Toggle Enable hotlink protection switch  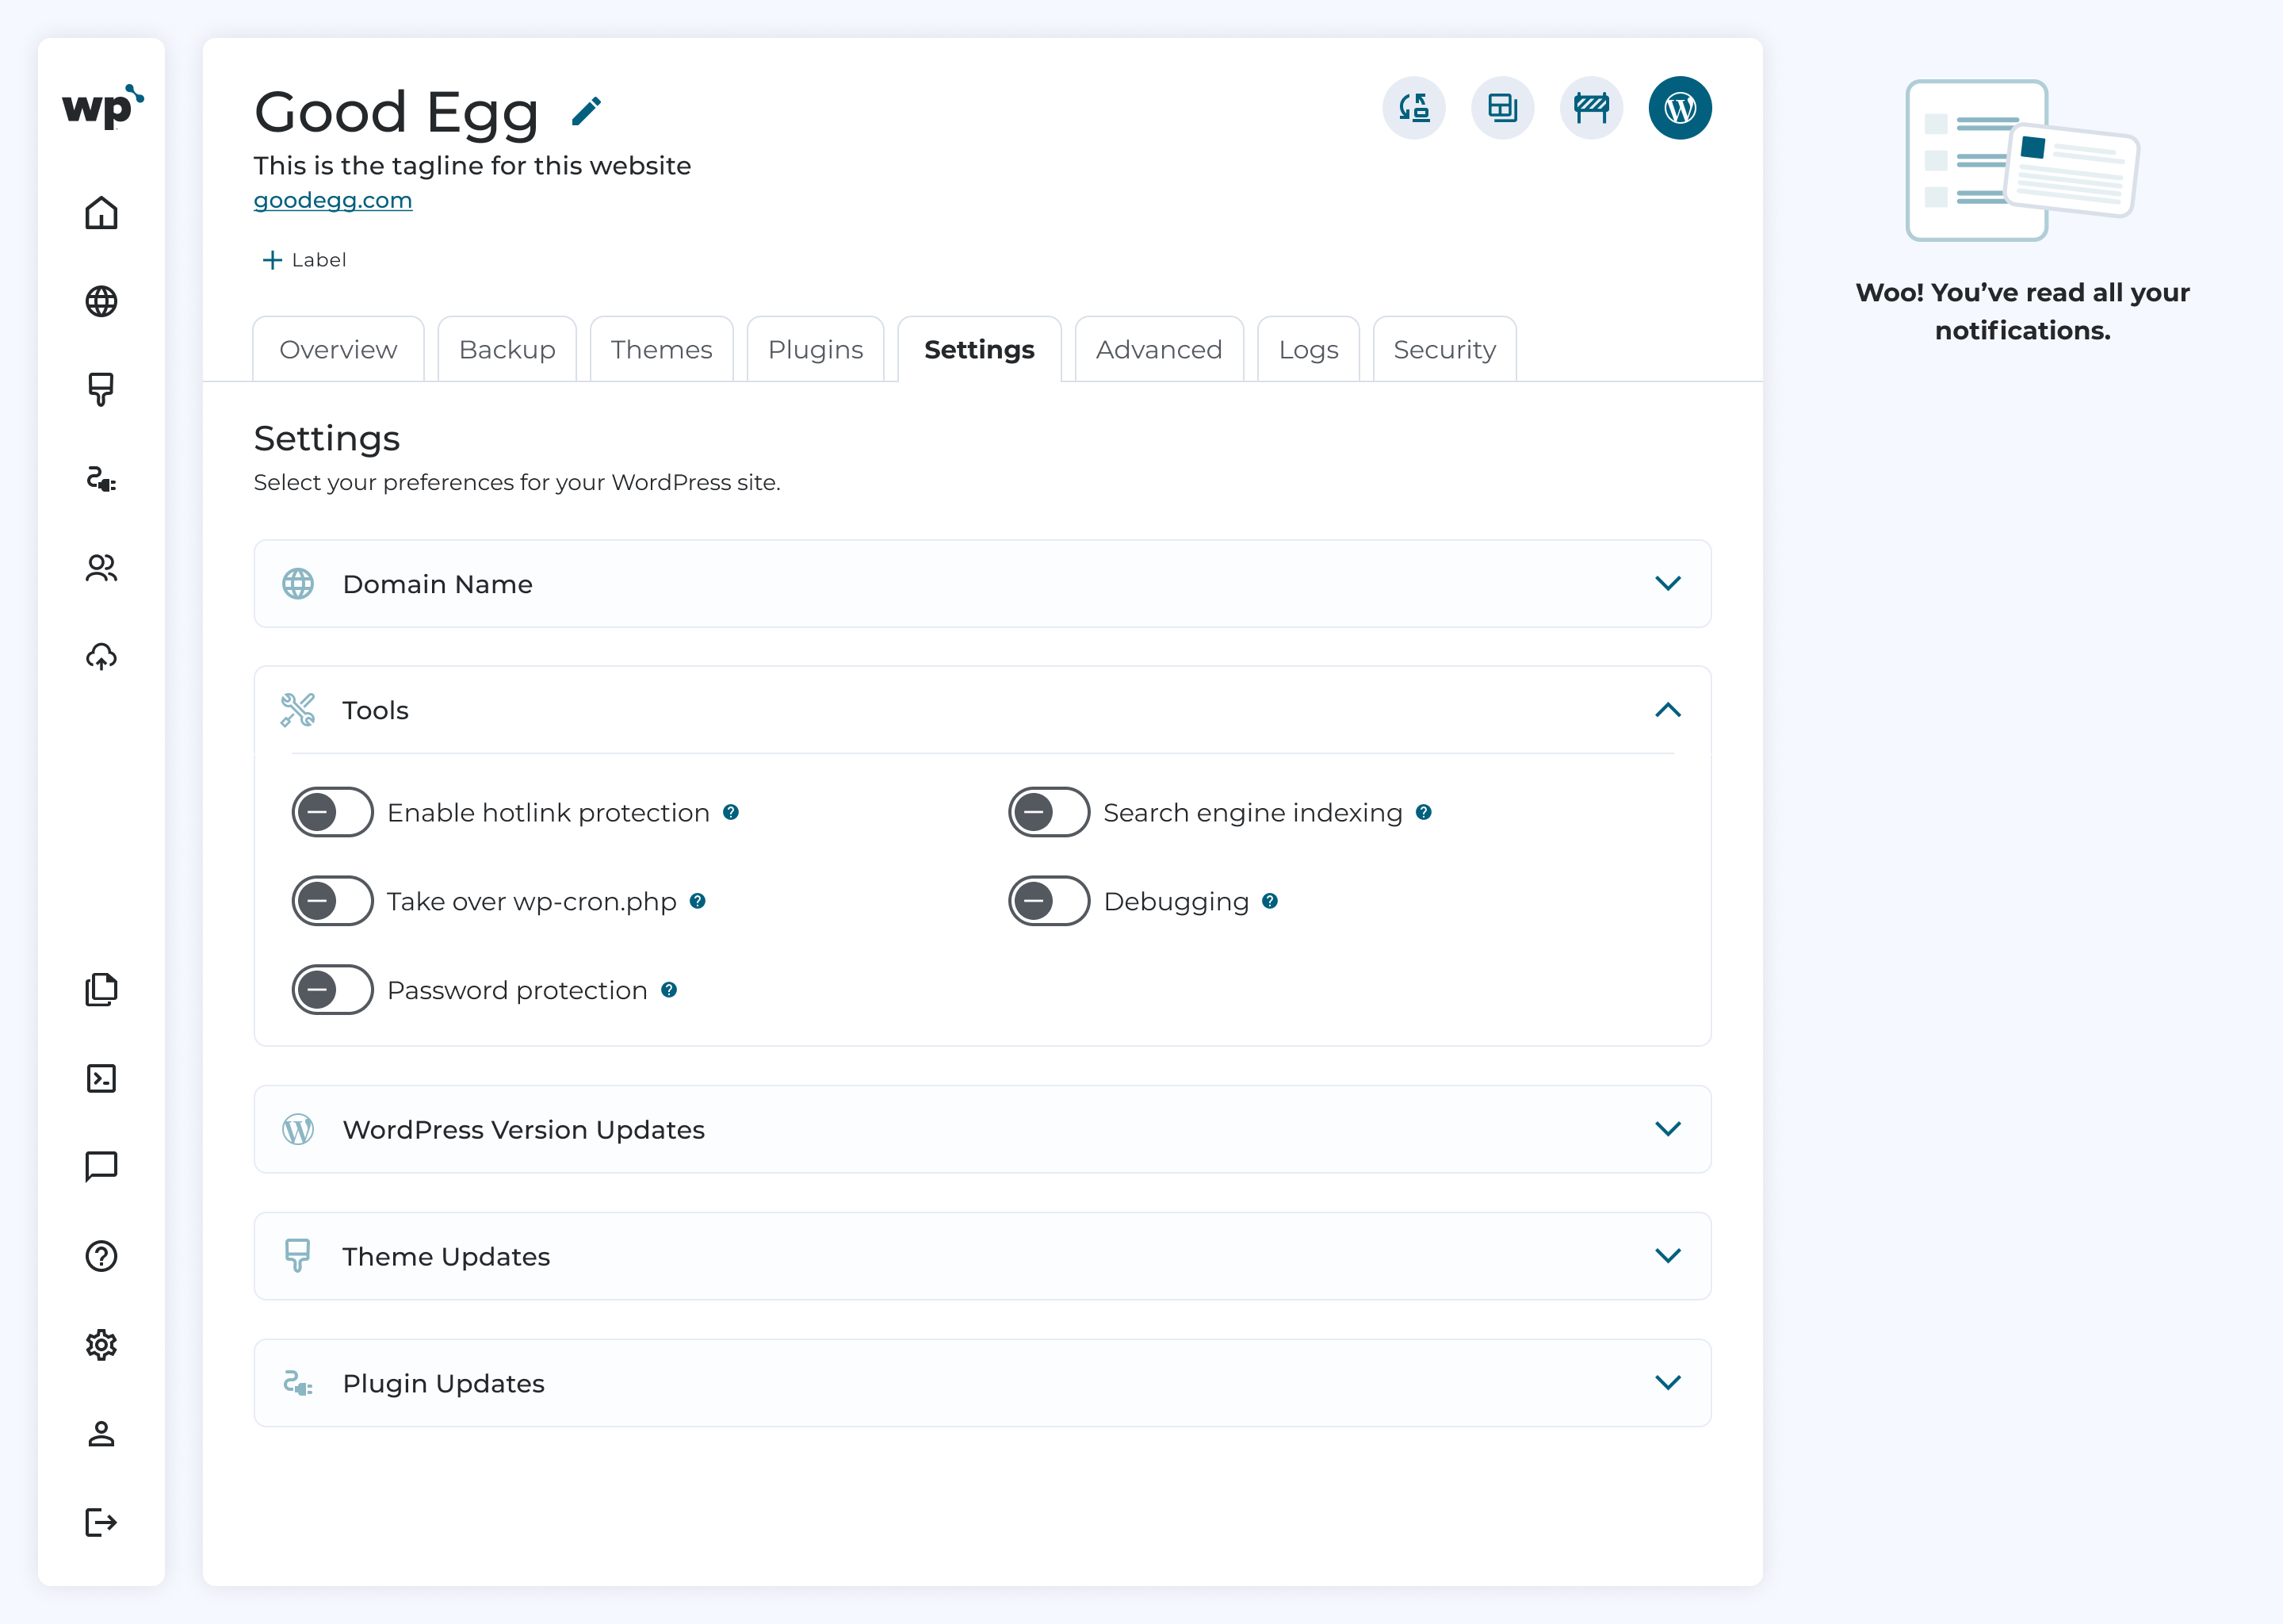coord(332,812)
